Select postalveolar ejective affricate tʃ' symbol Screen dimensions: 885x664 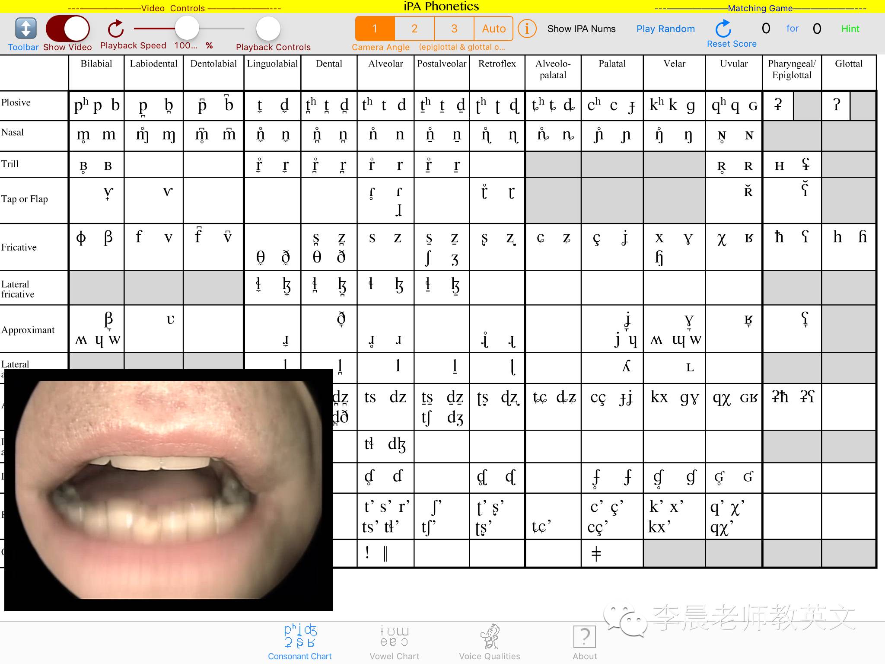428,528
